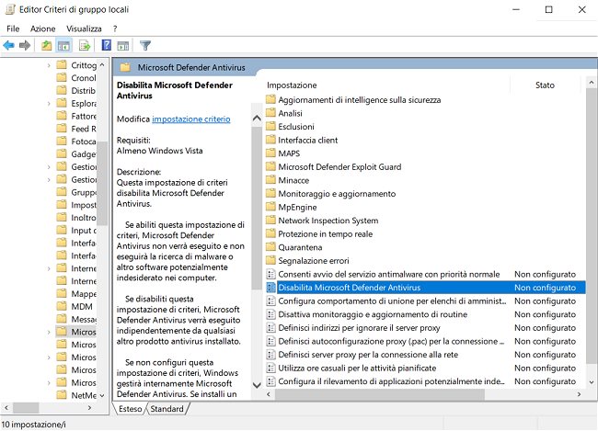
Task: Select the Feed R tree folder
Action: [76, 129]
